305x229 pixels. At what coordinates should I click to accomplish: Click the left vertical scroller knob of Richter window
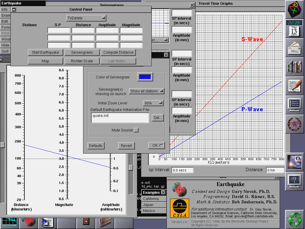click(x=2, y=145)
